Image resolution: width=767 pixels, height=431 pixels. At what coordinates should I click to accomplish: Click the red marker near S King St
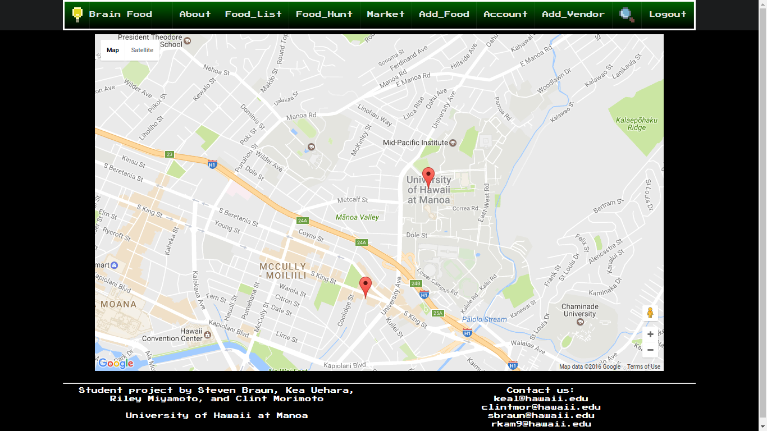click(366, 287)
